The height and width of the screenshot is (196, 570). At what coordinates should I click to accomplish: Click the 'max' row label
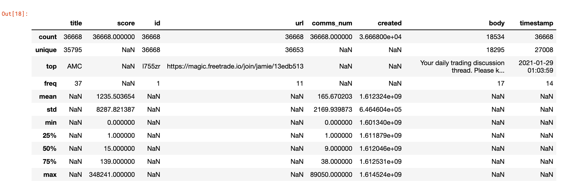(x=50, y=175)
